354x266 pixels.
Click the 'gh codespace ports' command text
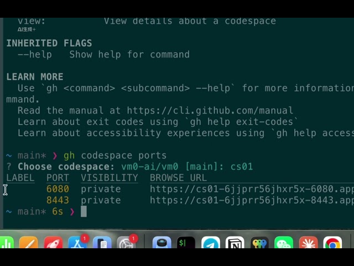point(115,156)
